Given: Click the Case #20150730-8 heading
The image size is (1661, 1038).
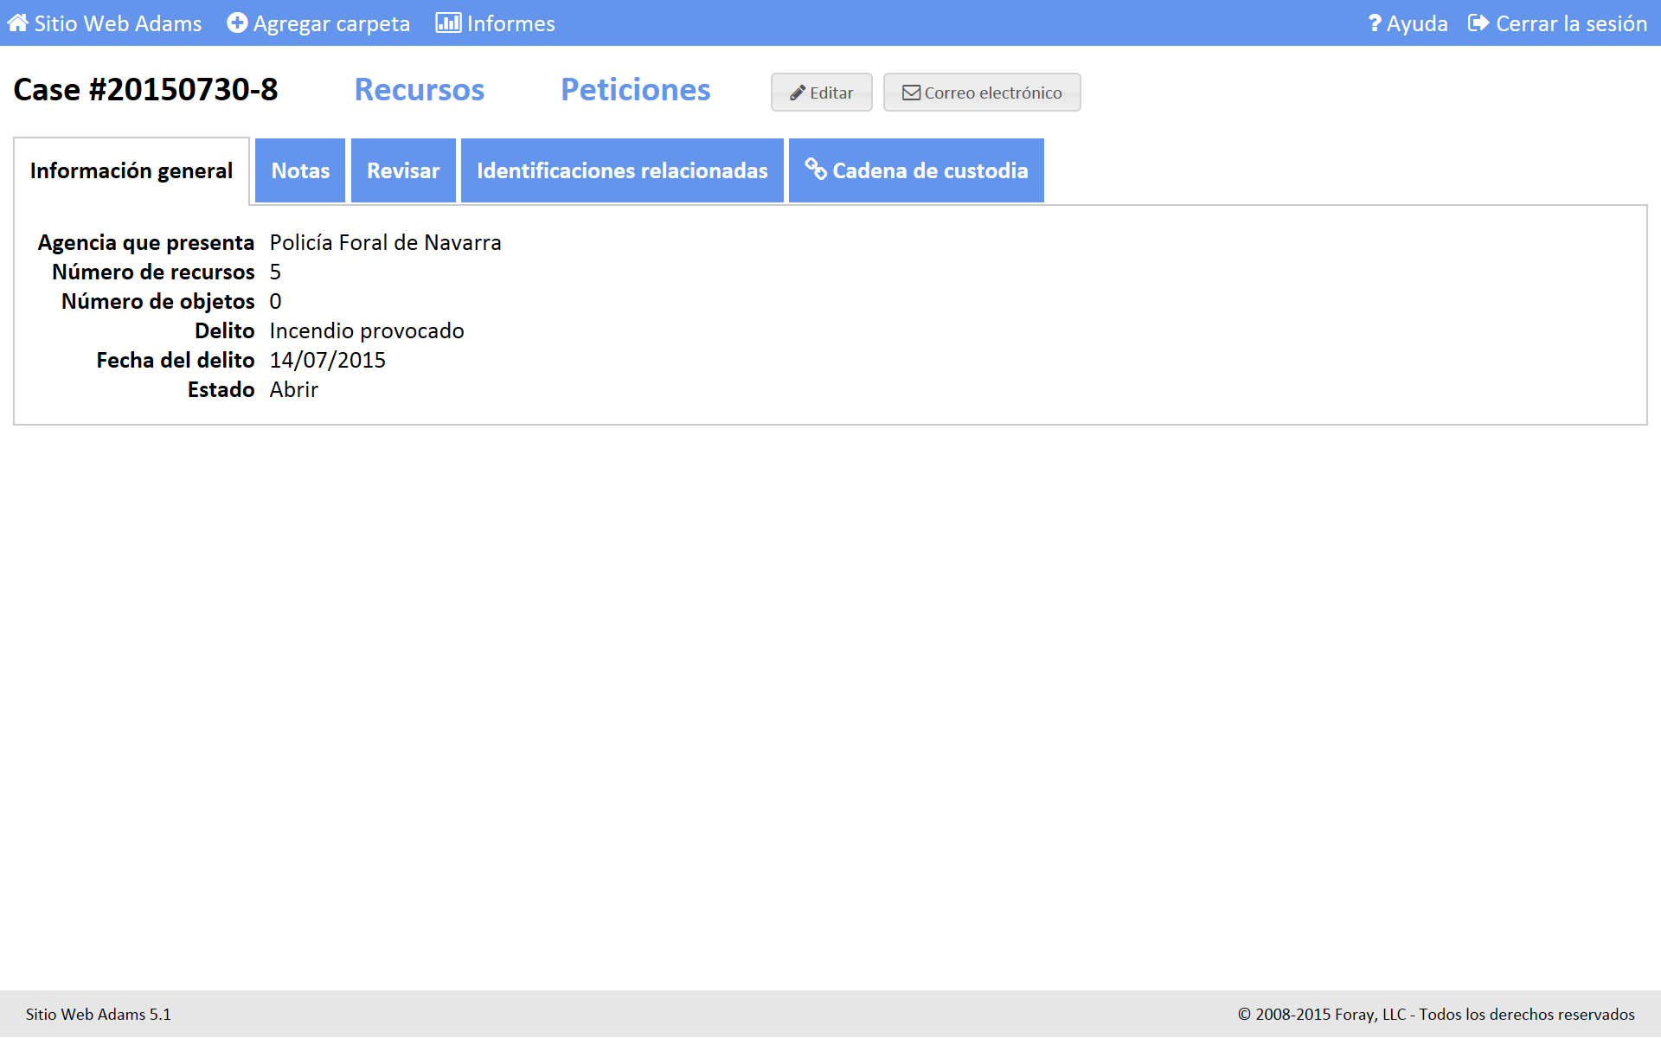Looking at the screenshot, I should (x=146, y=90).
